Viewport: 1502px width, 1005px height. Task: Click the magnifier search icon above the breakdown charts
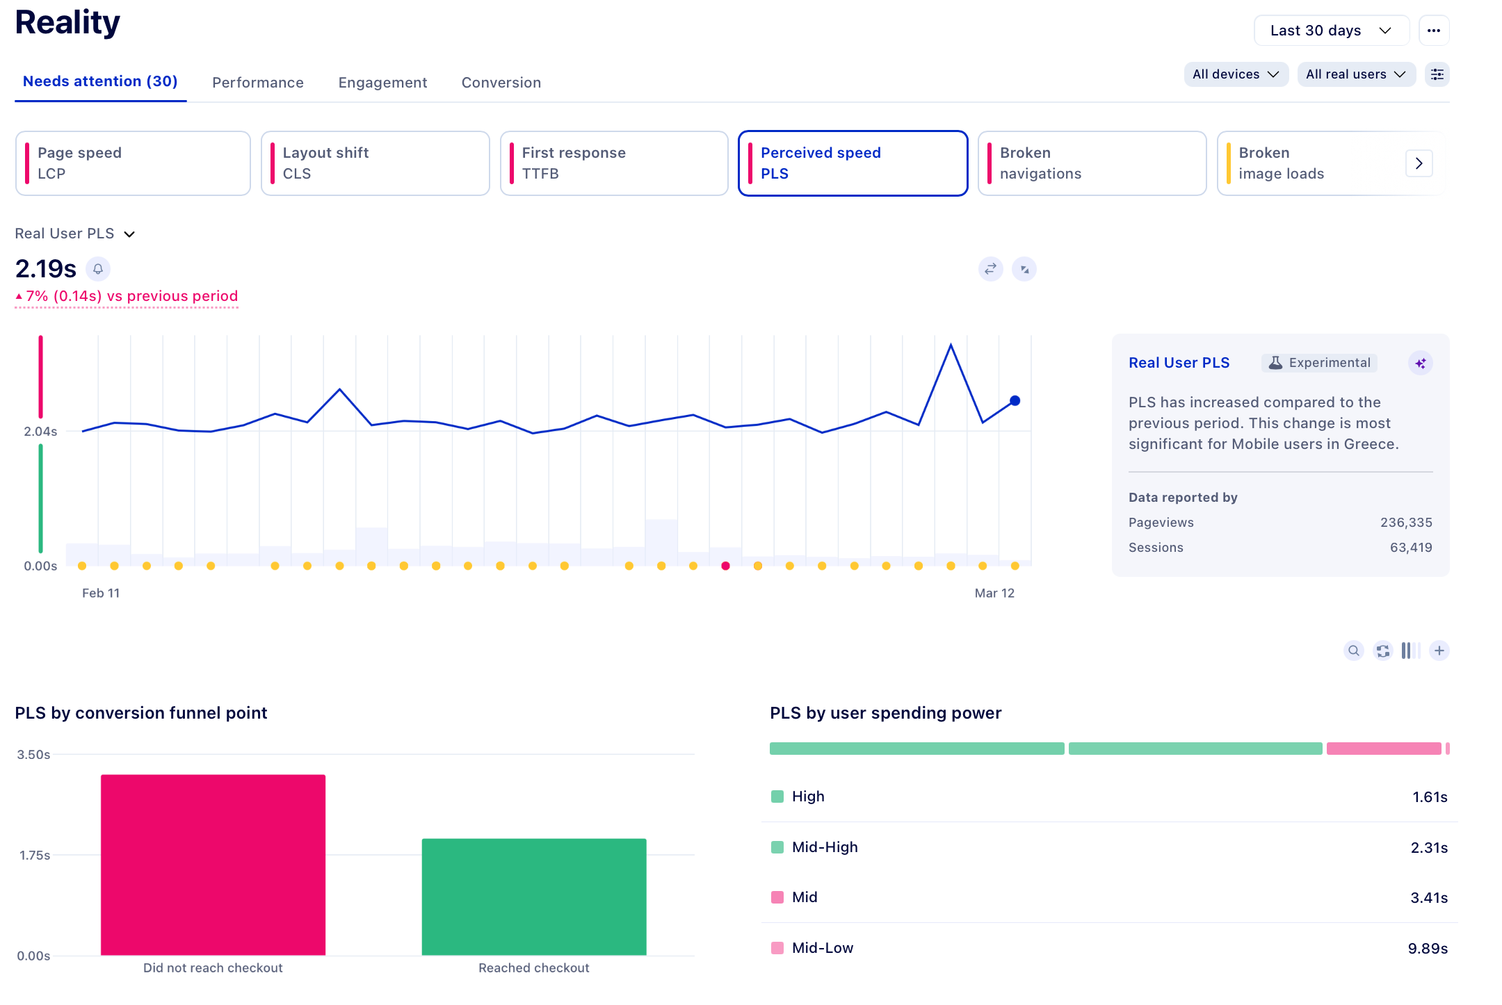pyautogui.click(x=1353, y=651)
